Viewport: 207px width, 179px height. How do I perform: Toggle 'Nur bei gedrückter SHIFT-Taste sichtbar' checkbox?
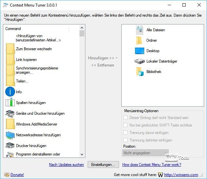pos(126,125)
